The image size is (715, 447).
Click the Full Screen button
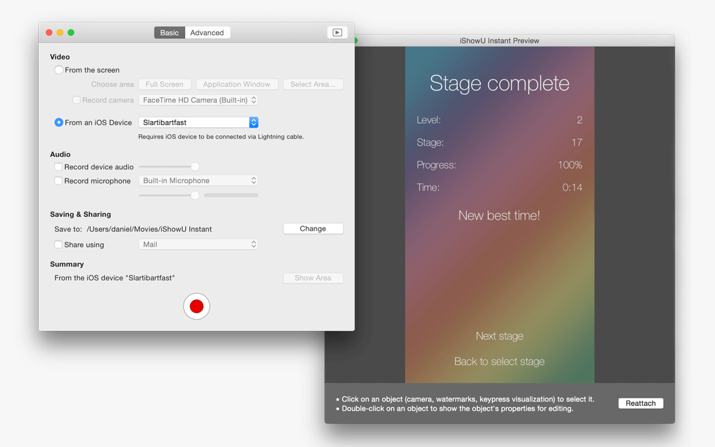(x=164, y=84)
